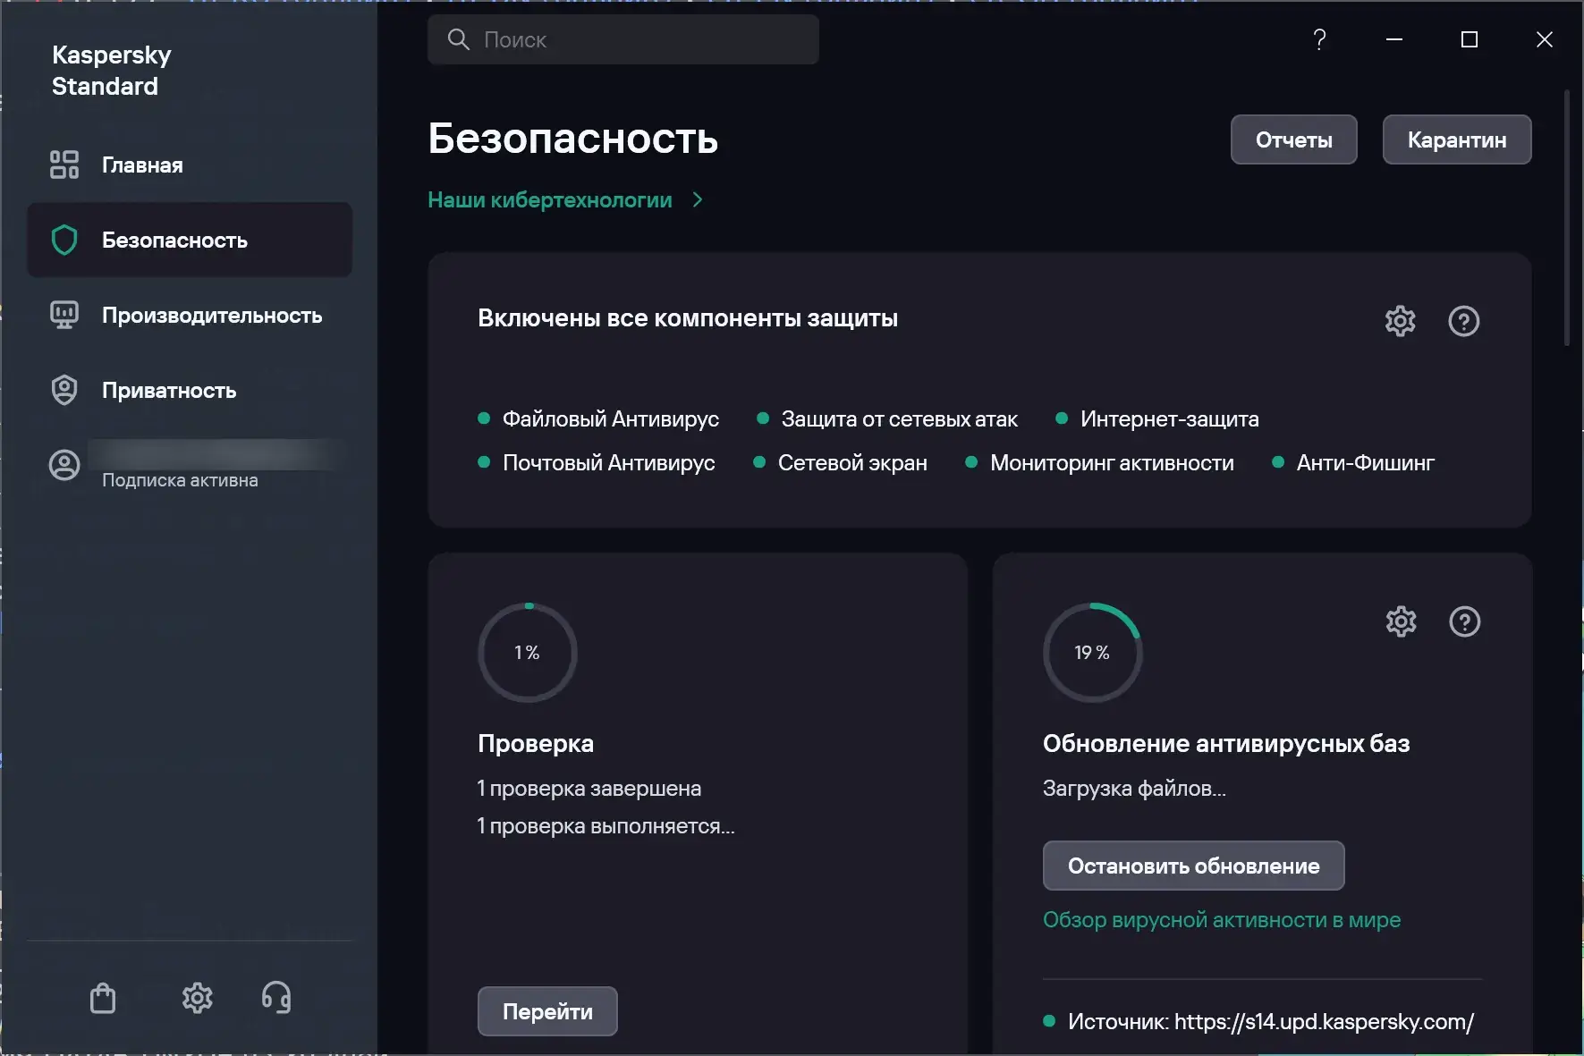
Task: Open help for protection components card
Action: (x=1463, y=321)
